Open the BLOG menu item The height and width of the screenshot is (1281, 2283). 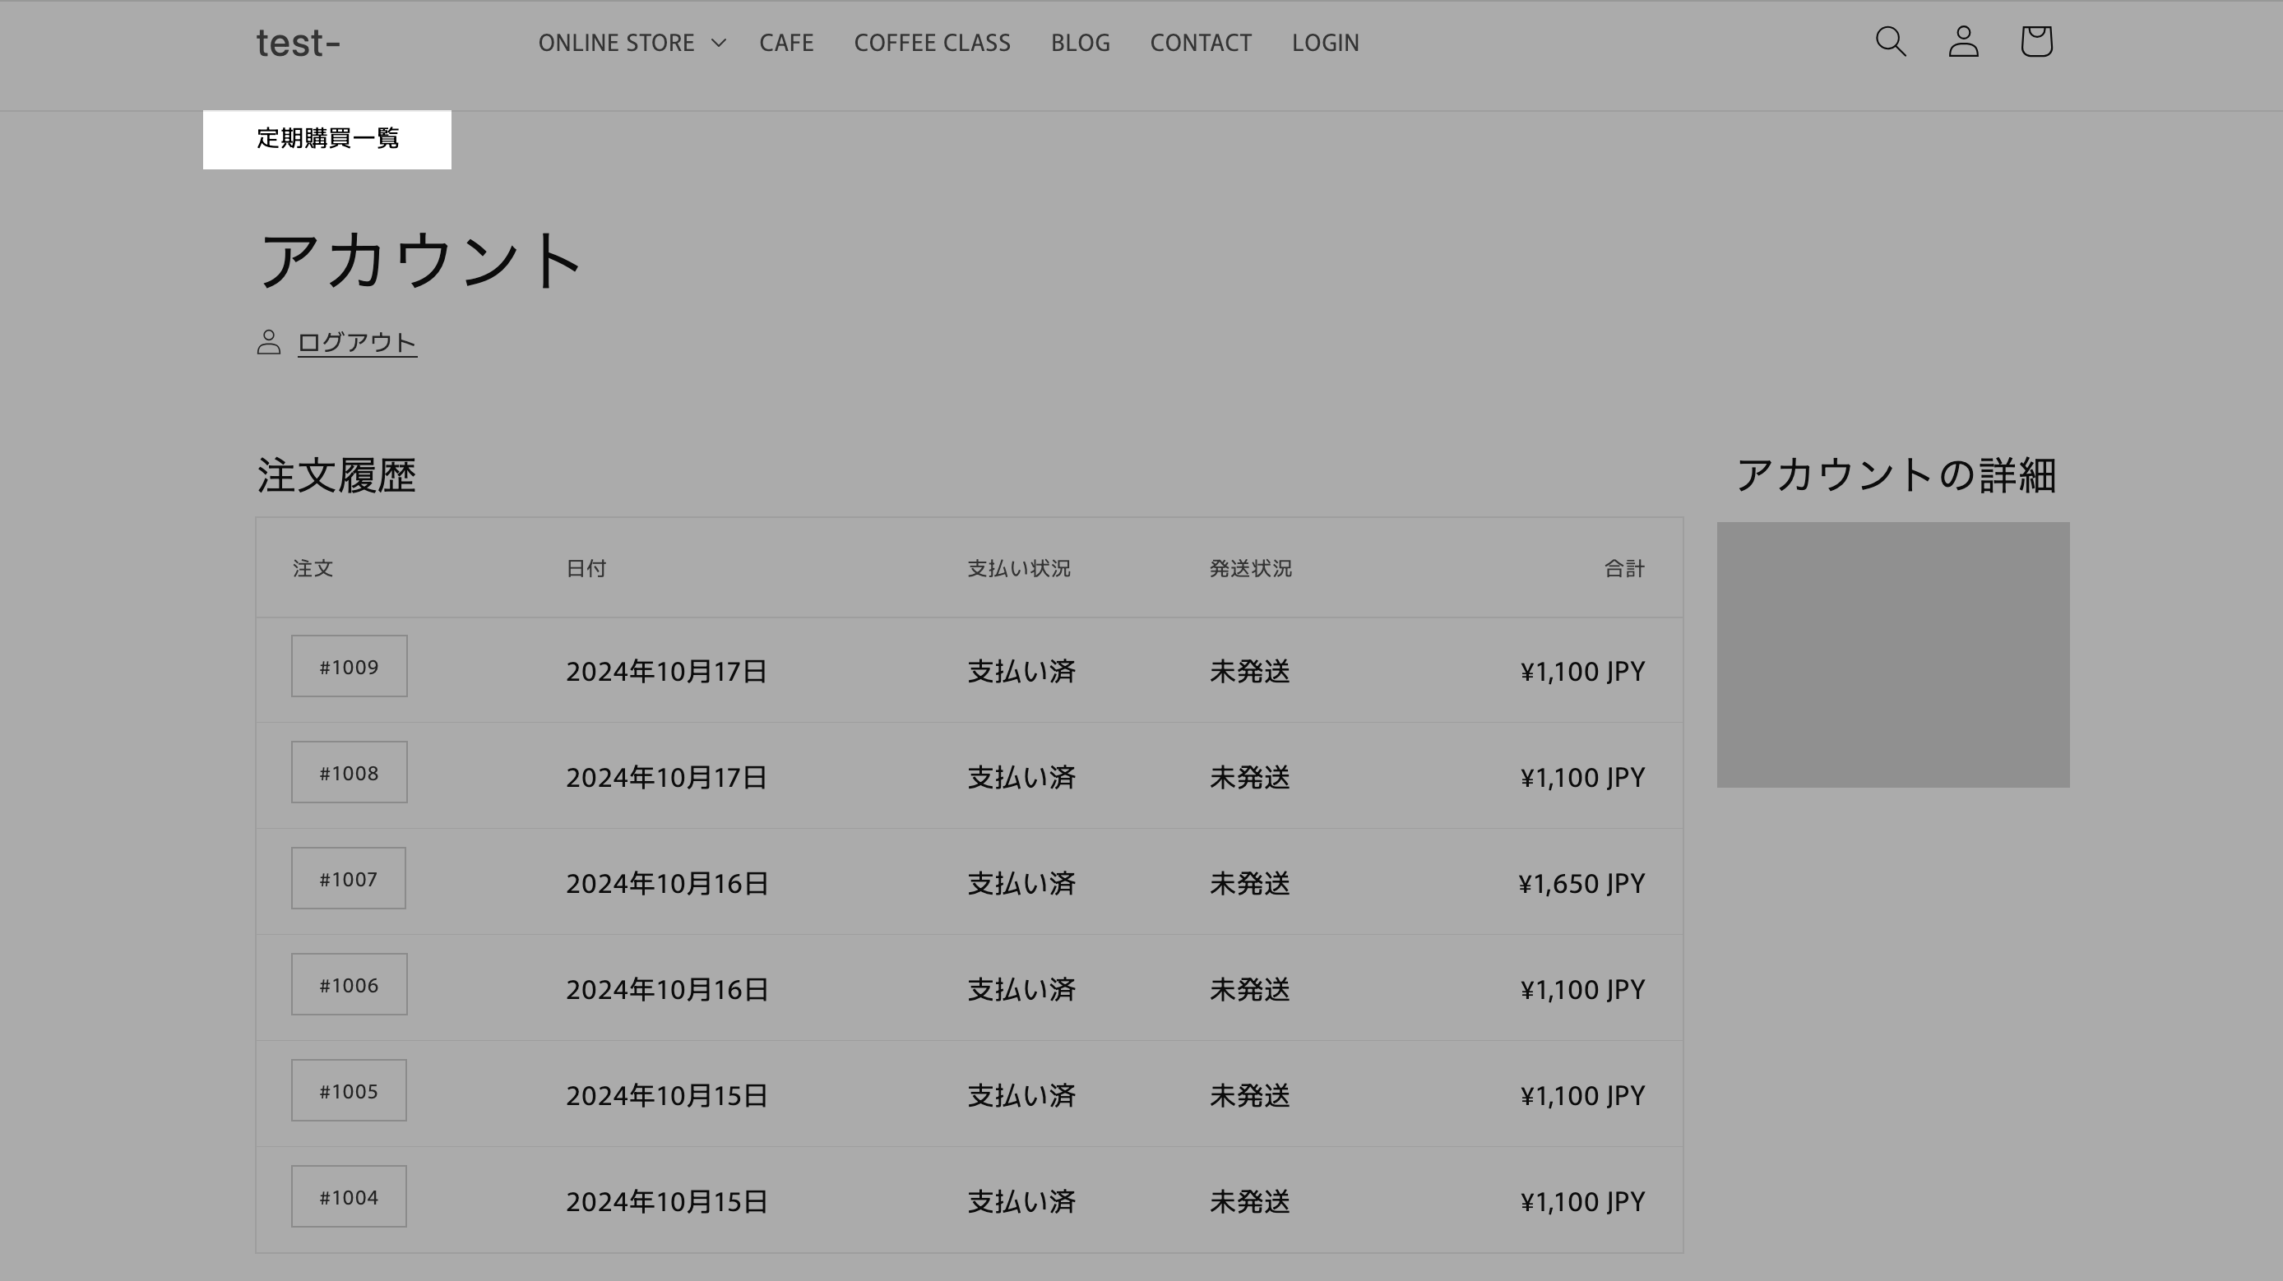coord(1080,43)
